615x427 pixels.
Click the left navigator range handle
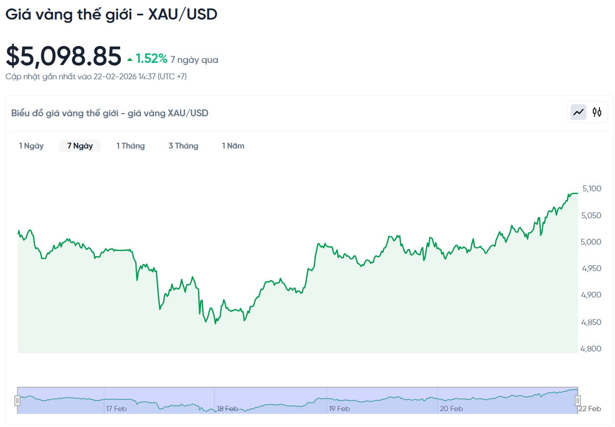tap(17, 401)
